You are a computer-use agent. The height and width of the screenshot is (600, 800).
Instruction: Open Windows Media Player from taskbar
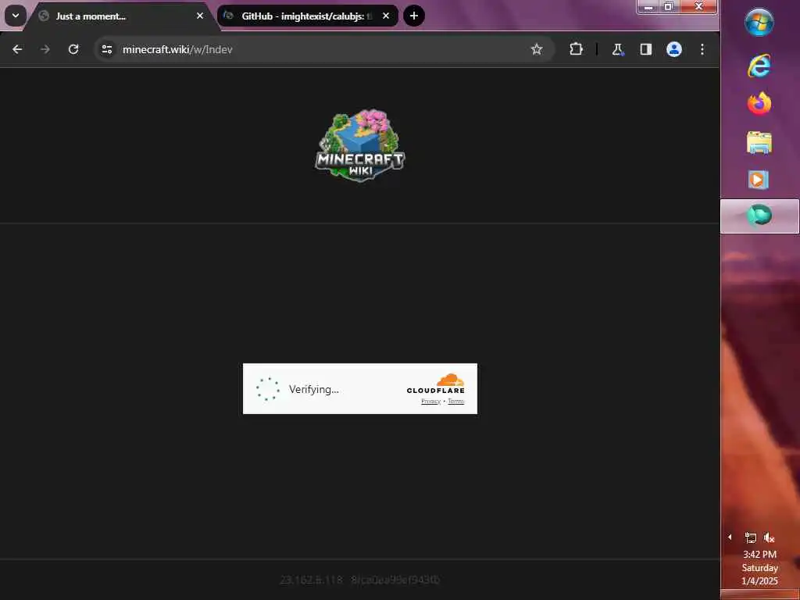758,180
